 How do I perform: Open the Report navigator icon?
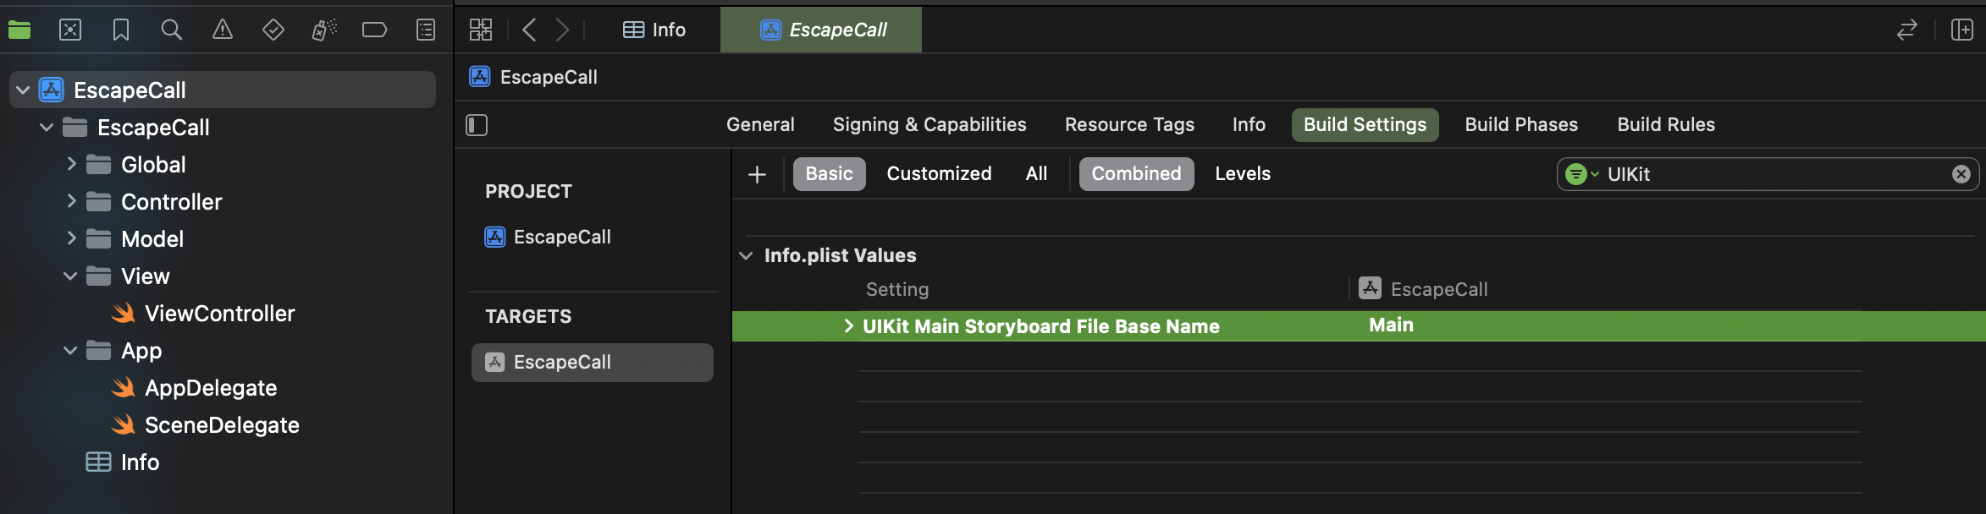[x=426, y=30]
